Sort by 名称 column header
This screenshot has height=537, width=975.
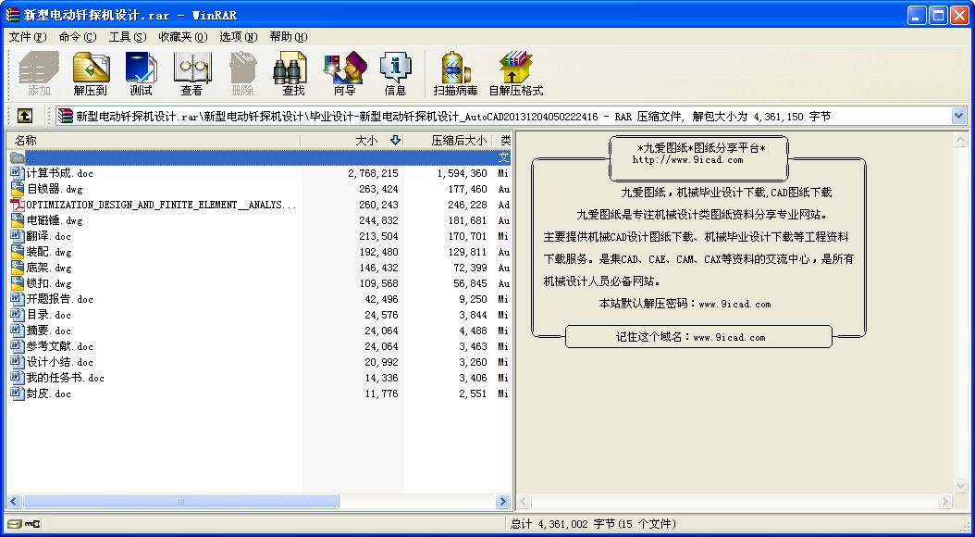[x=153, y=141]
